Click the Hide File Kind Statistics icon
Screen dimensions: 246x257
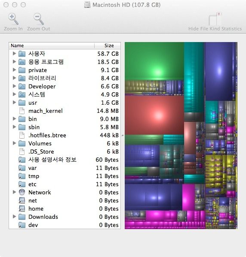click(x=215, y=18)
